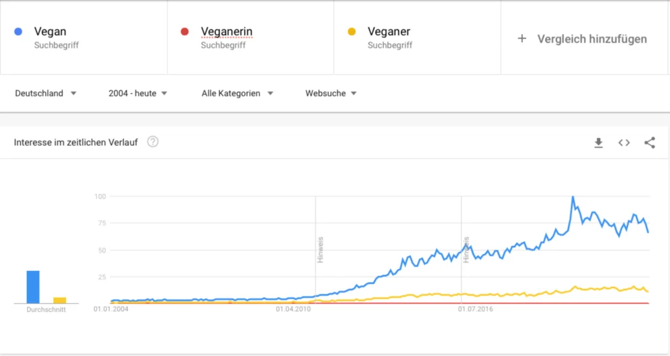Select the Vegan search term box
670x356 pixels.
click(84, 37)
